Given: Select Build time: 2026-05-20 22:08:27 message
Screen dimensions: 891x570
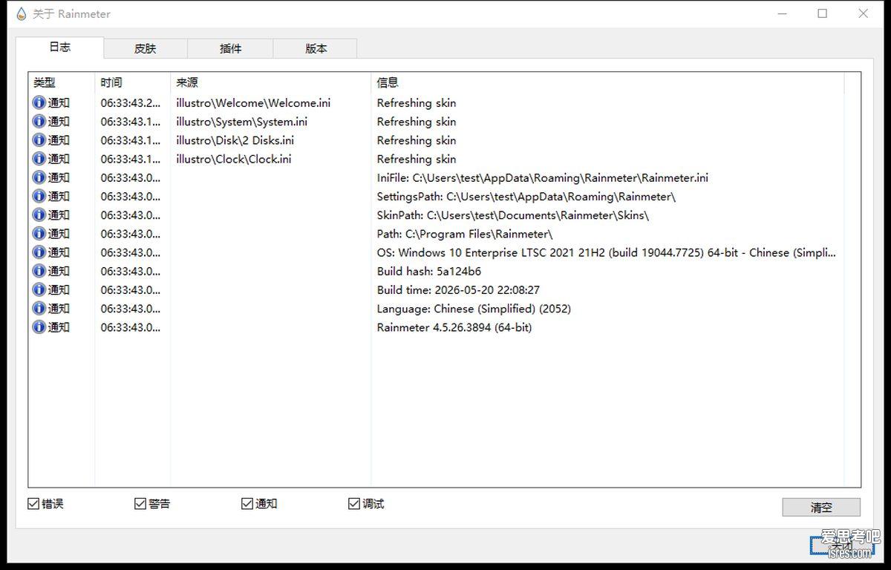Looking at the screenshot, I should [x=458, y=289].
